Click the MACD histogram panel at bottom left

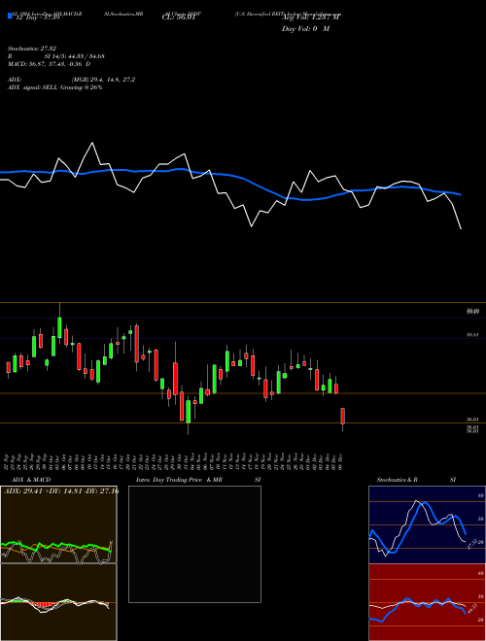58,602
